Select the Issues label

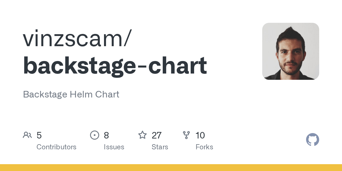(114, 147)
